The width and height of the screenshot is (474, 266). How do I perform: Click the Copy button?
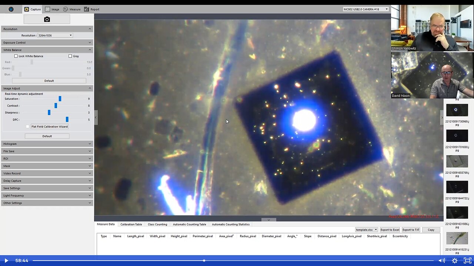431,230
